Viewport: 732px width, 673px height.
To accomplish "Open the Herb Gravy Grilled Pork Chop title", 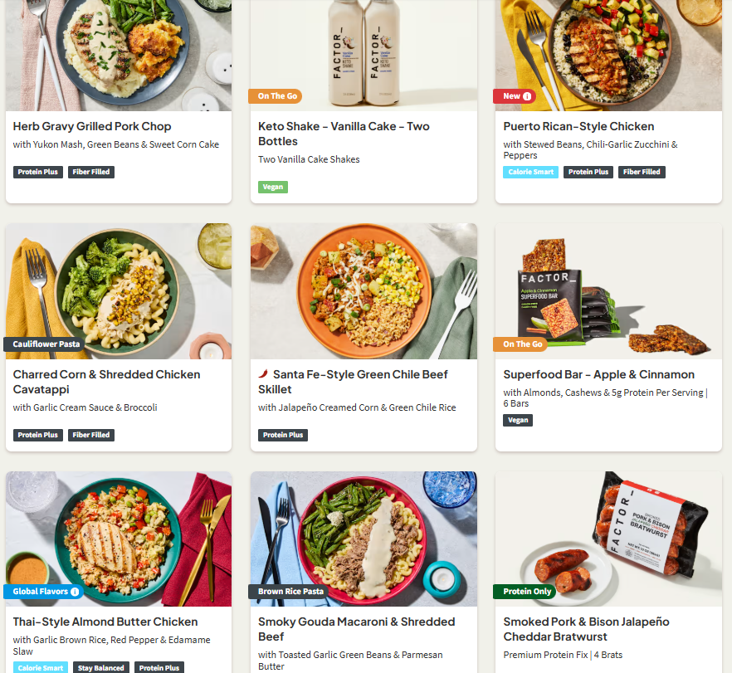I will [x=92, y=126].
